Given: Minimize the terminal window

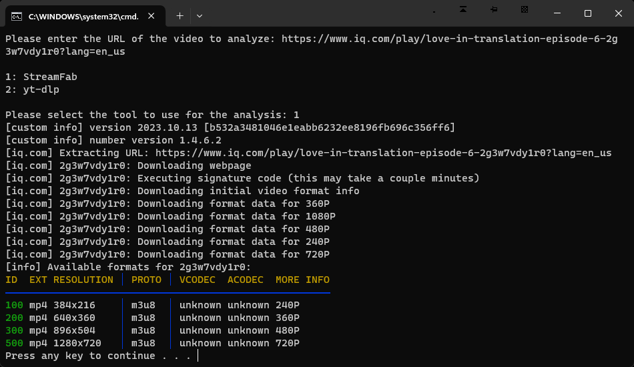Looking at the screenshot, I should [x=557, y=13].
